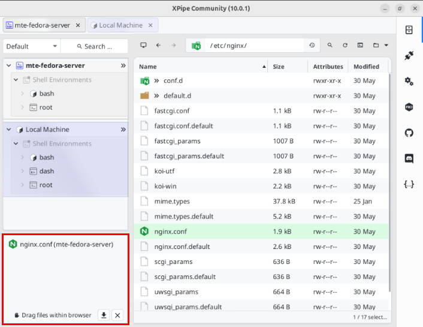Open dropdown arrow beside new folder icon

[x=386, y=45]
